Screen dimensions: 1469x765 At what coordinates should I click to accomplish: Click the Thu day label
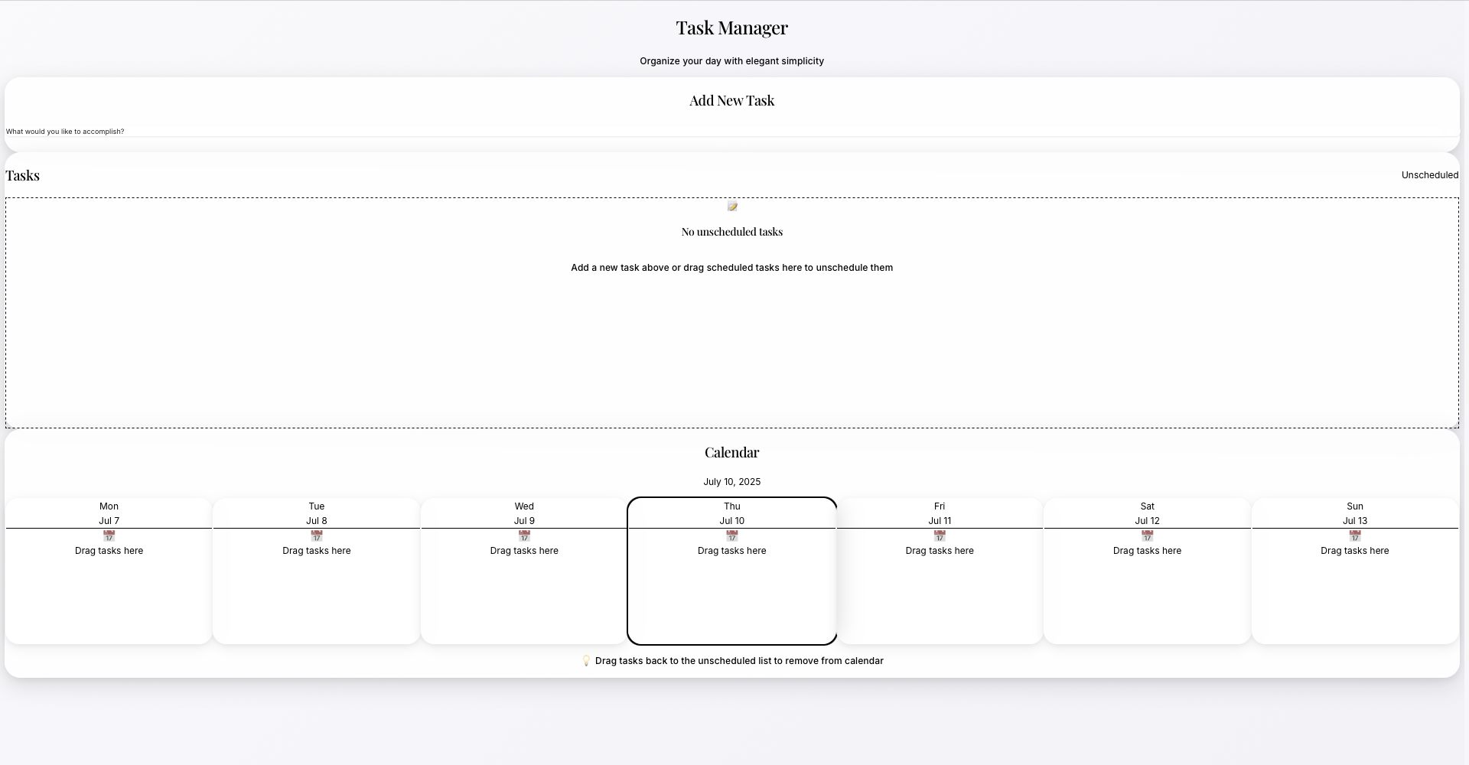(732, 506)
